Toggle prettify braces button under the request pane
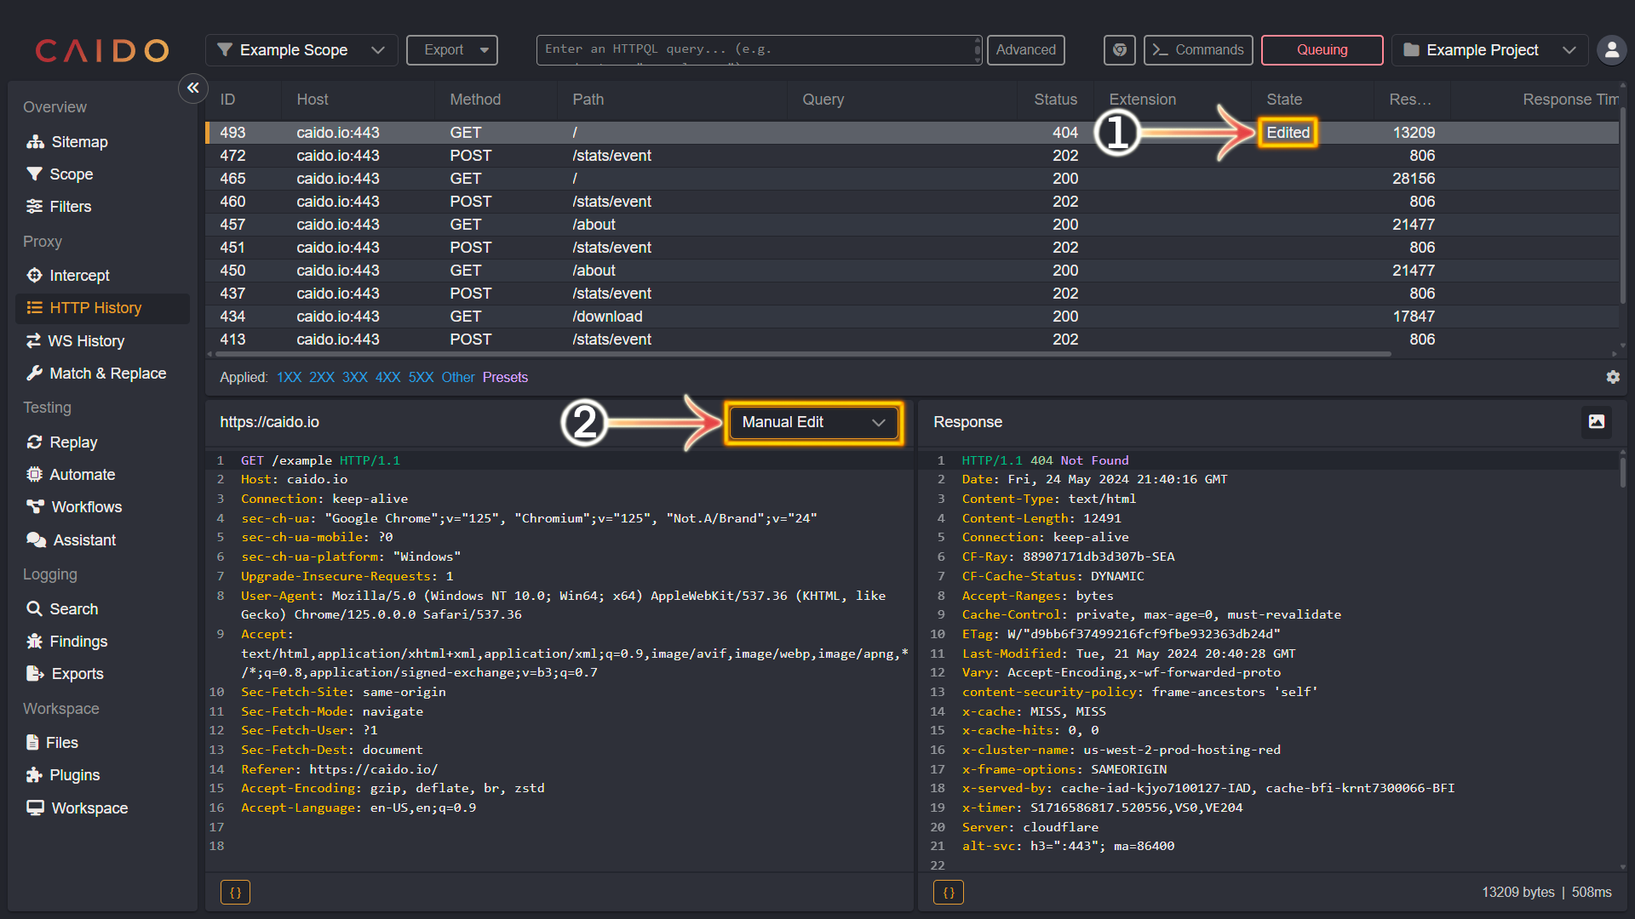The width and height of the screenshot is (1635, 919). coord(236,893)
